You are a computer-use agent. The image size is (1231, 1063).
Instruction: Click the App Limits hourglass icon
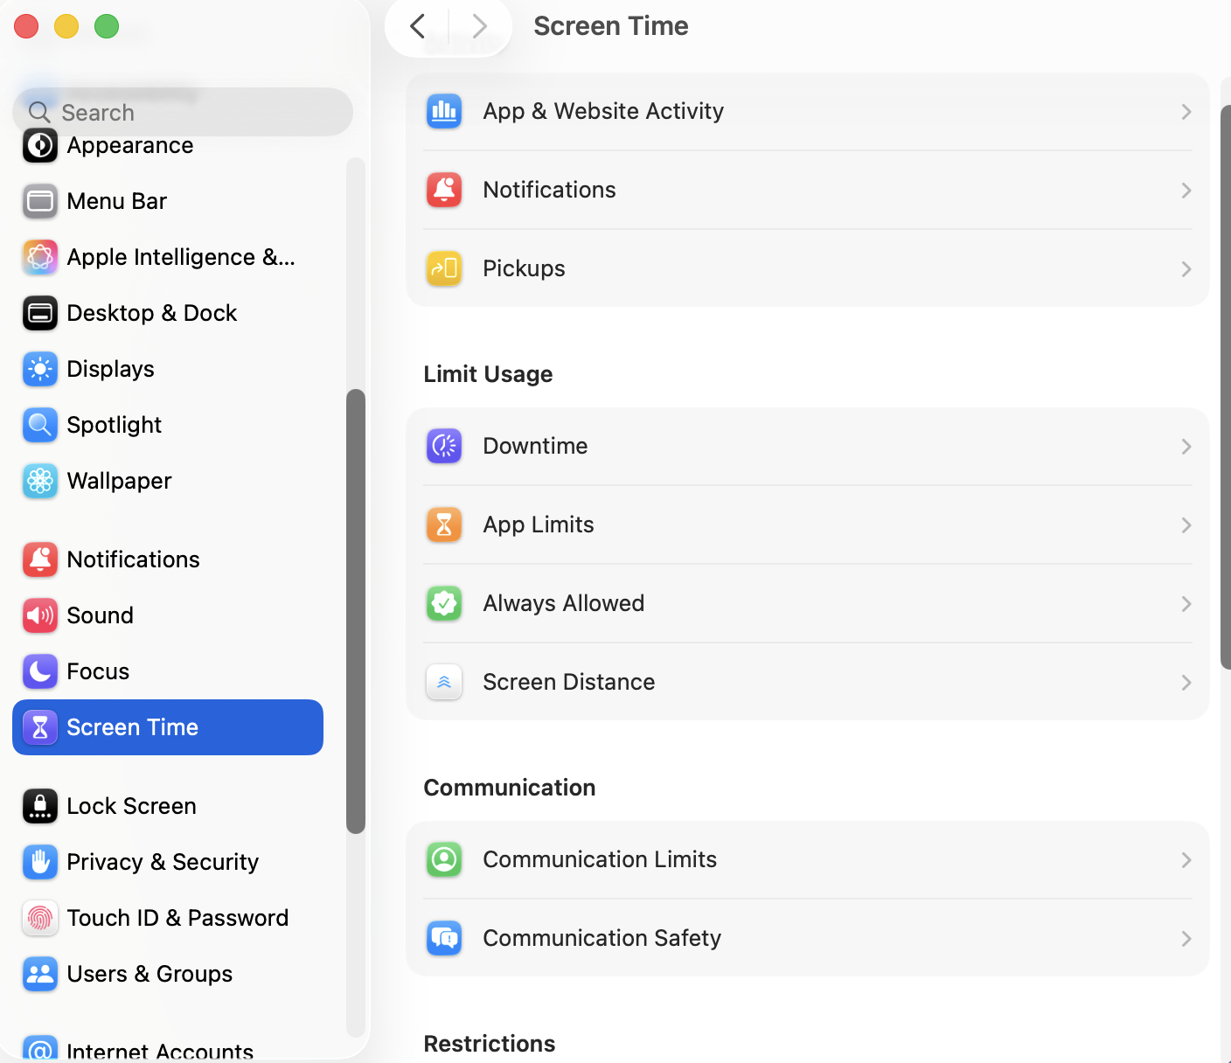coord(444,525)
